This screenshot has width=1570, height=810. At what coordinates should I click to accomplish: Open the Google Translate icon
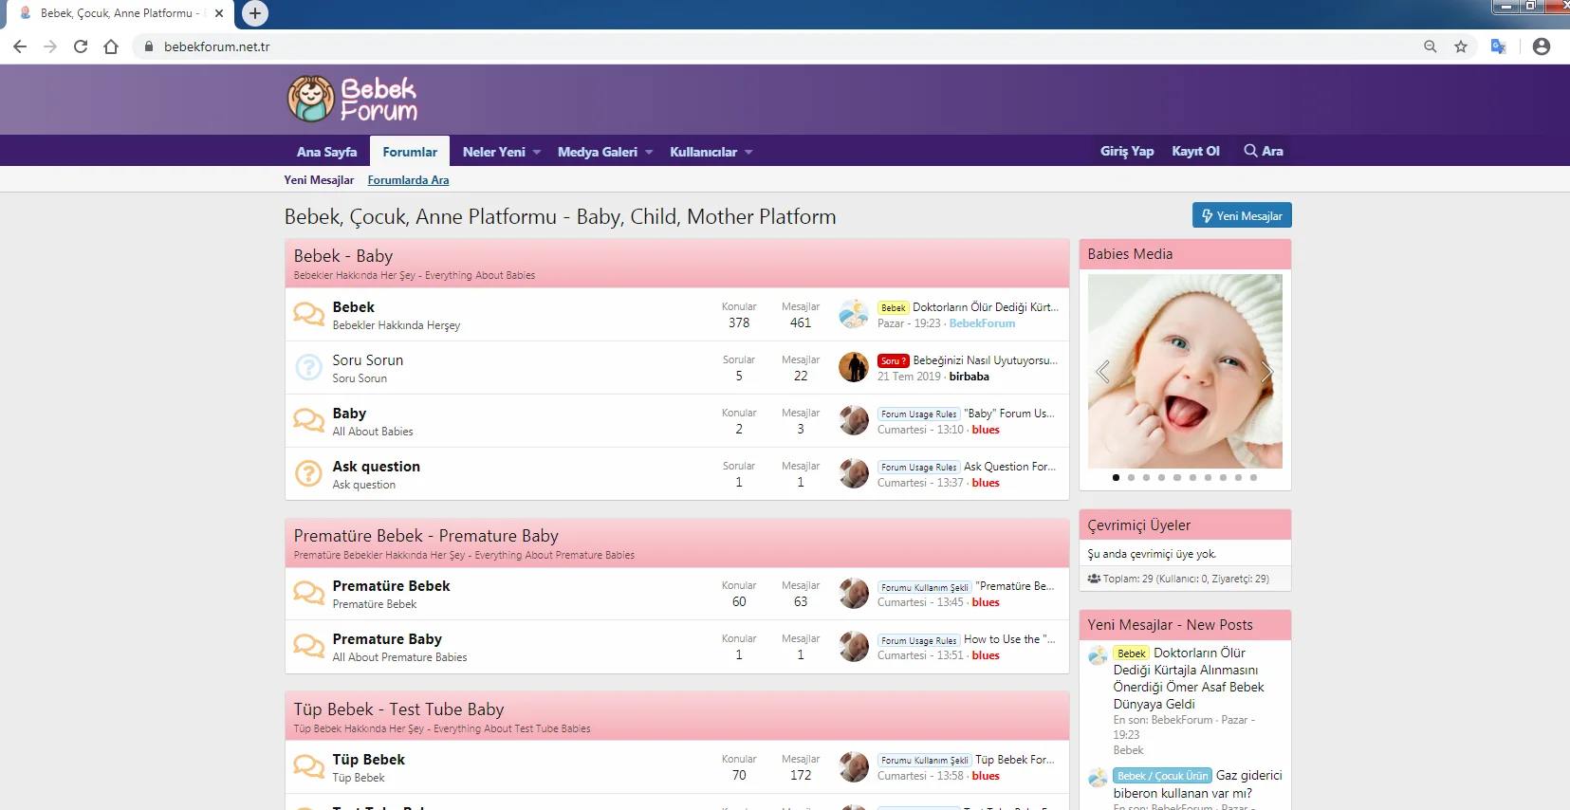(x=1499, y=46)
